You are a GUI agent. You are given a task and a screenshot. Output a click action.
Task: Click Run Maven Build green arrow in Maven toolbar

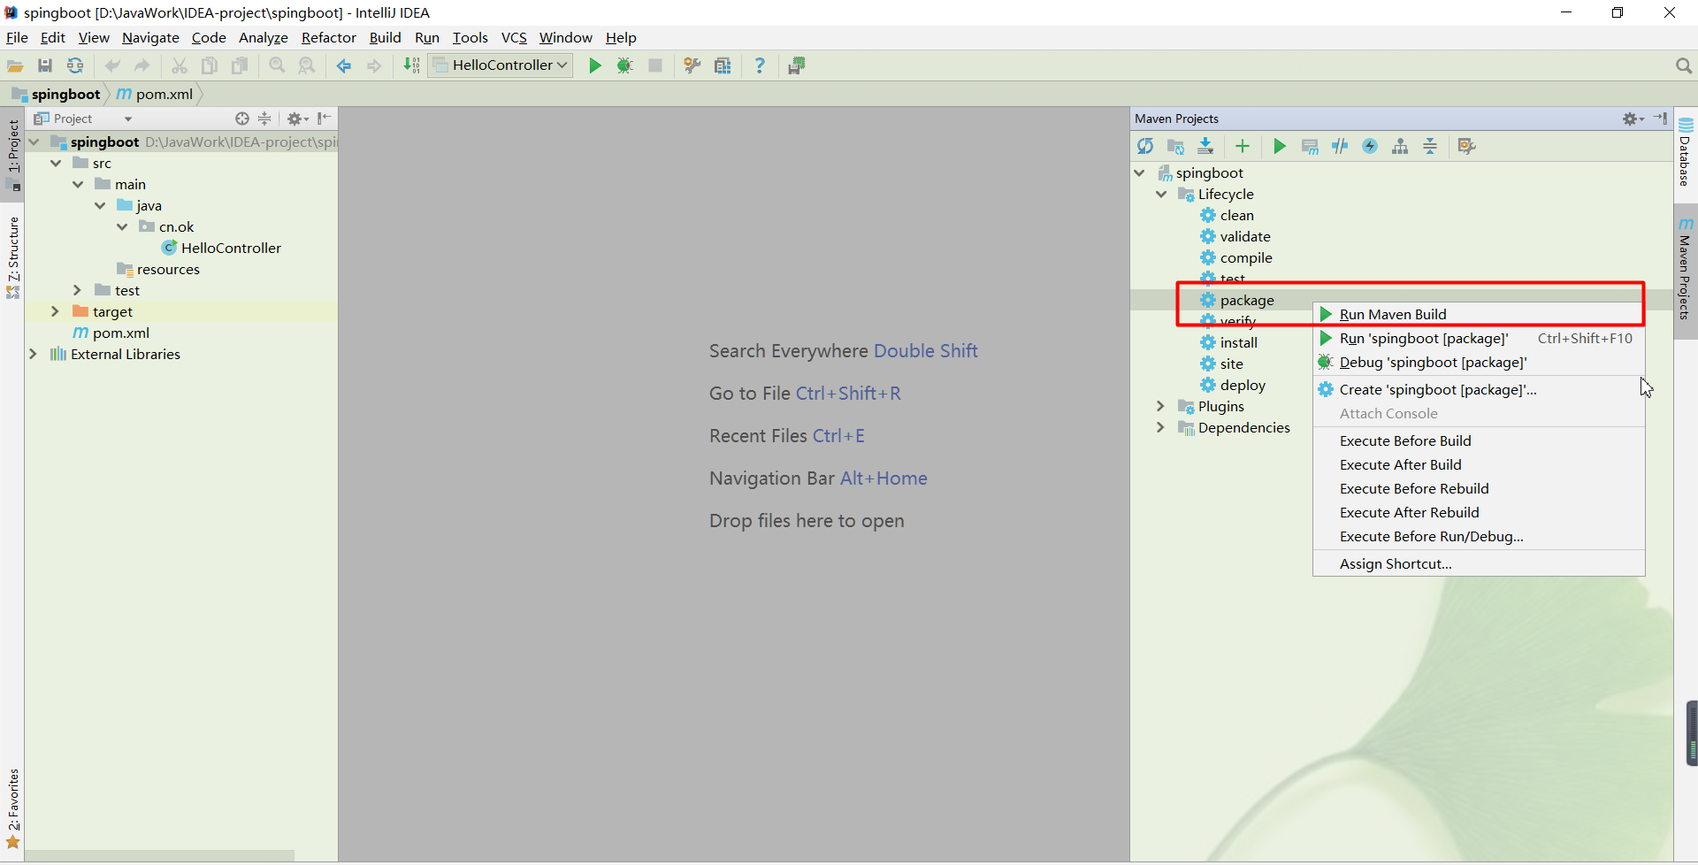click(1280, 146)
